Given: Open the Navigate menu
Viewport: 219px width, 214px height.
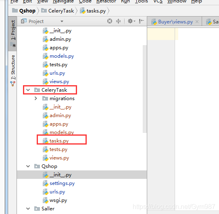Looking at the screenshot, I should tap(63, 1).
